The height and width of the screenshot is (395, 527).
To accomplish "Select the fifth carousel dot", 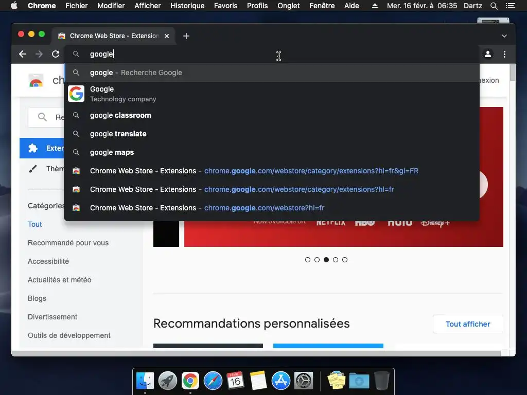I will tap(344, 260).
